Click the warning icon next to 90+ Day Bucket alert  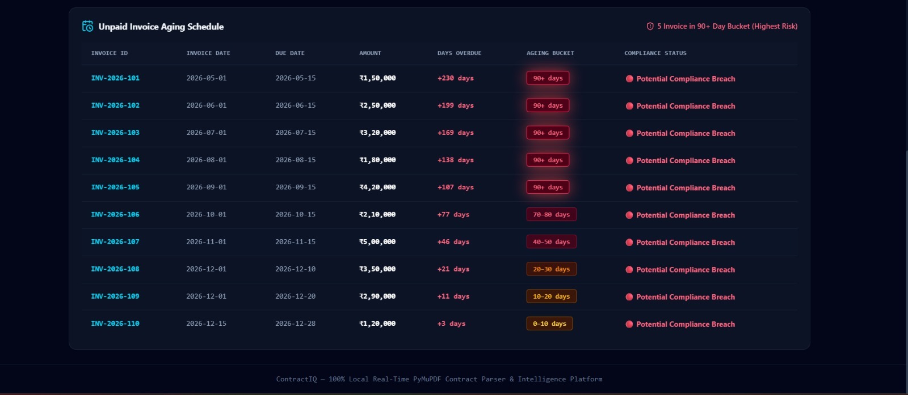[650, 26]
